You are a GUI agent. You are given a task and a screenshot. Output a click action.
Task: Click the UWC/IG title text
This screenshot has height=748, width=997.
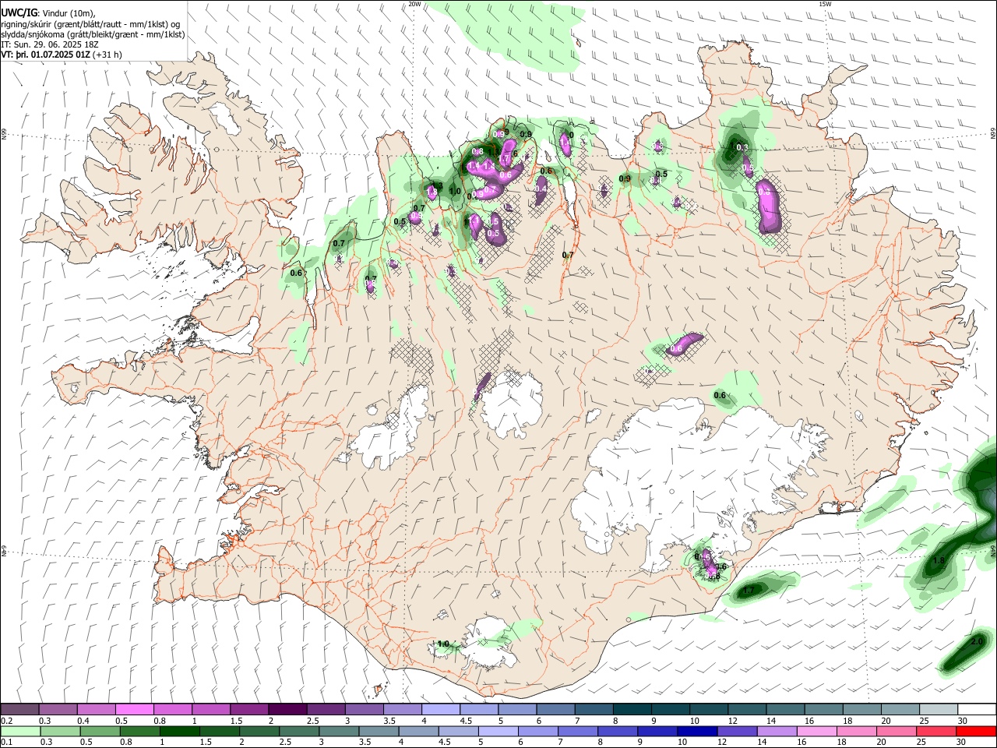pyautogui.click(x=19, y=12)
